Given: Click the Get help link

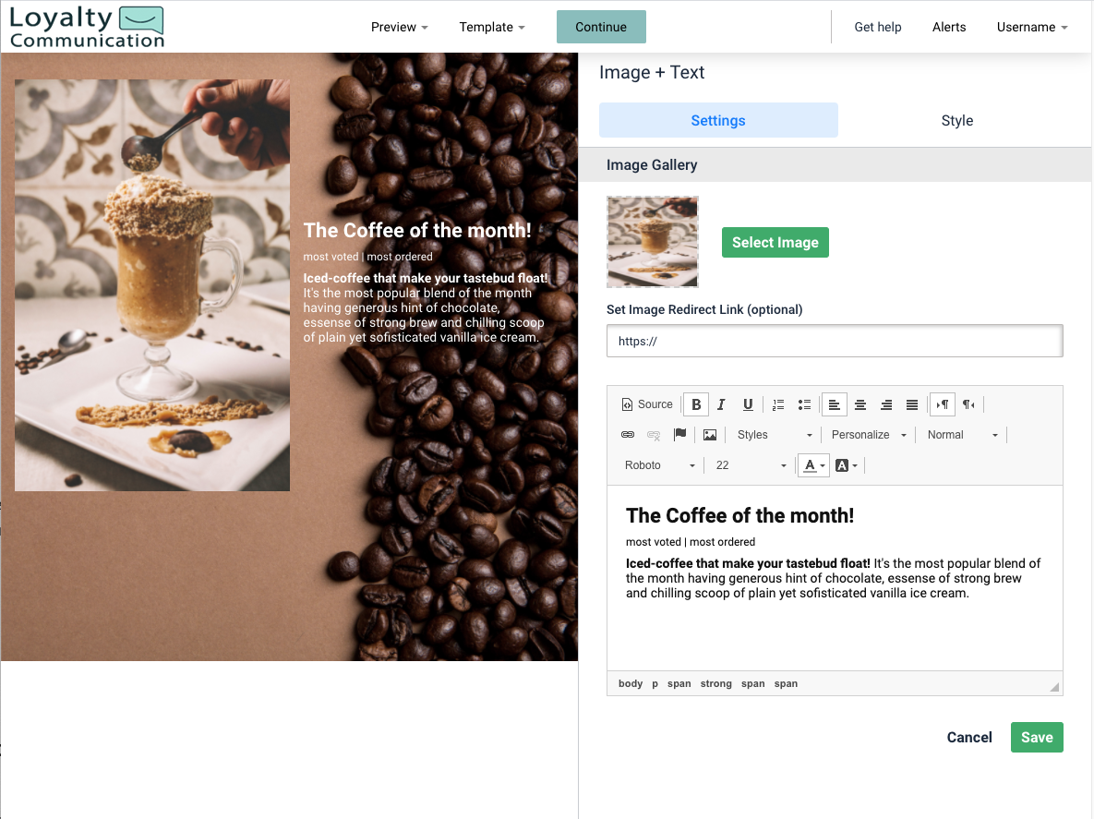Looking at the screenshot, I should [878, 27].
